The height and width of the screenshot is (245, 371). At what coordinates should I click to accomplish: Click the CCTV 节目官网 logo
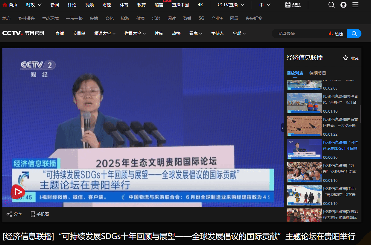coord(23,33)
